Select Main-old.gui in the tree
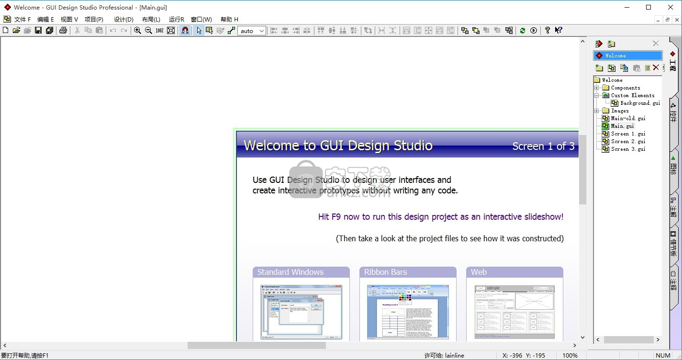Viewport: 682px width, 360px height. click(x=628, y=118)
